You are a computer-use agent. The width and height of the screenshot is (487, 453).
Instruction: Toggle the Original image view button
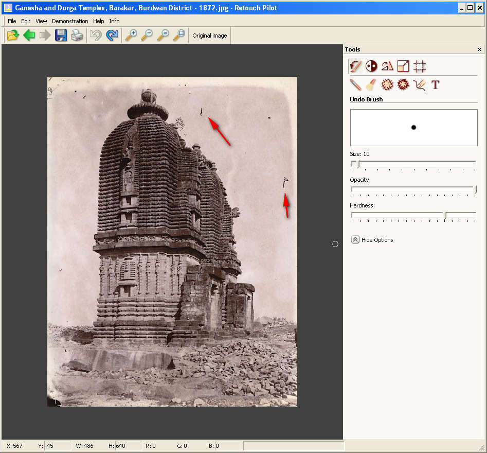click(x=209, y=36)
